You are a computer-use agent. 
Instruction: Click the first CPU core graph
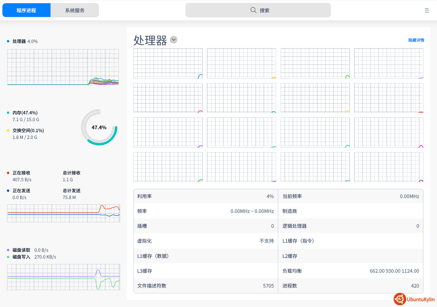point(168,63)
